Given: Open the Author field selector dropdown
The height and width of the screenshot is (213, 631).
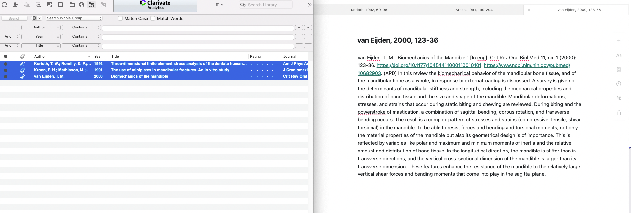Looking at the screenshot, I should click(41, 27).
